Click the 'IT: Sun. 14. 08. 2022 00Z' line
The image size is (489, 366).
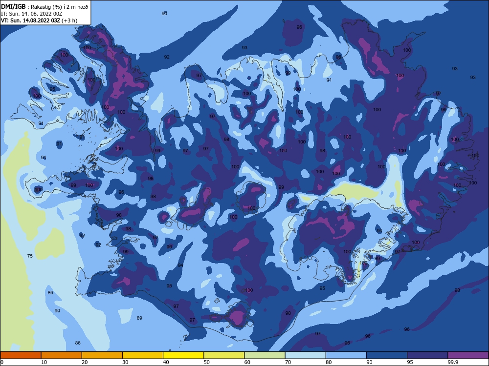31,14
